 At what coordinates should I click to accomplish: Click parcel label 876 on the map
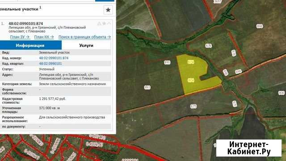coord(209,46)
